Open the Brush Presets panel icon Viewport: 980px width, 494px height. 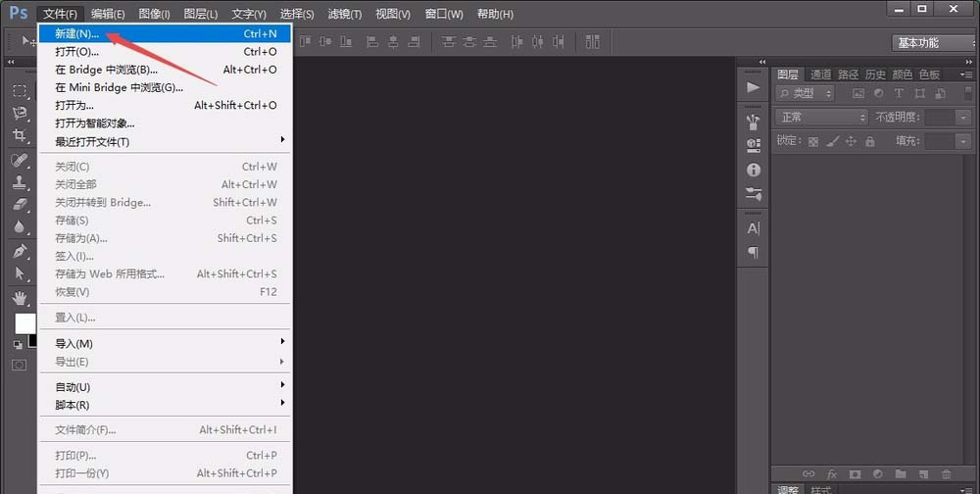[x=754, y=122]
